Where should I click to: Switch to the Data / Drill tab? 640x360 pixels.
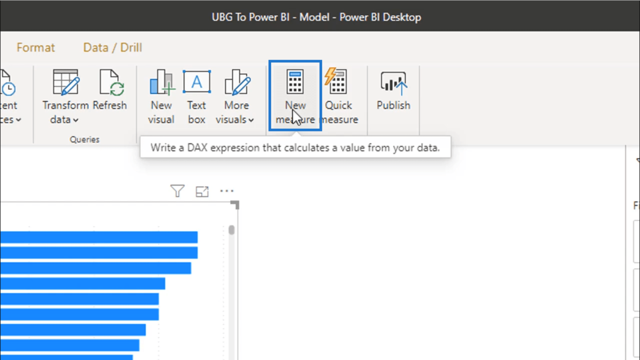tap(112, 48)
